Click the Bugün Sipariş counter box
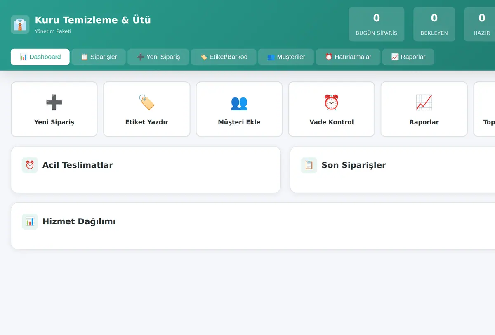The width and height of the screenshot is (495, 335). pyautogui.click(x=377, y=24)
